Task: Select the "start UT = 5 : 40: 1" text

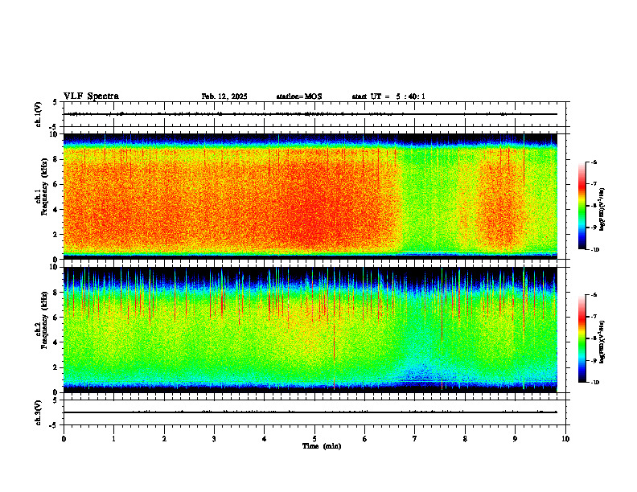Action: (x=388, y=96)
